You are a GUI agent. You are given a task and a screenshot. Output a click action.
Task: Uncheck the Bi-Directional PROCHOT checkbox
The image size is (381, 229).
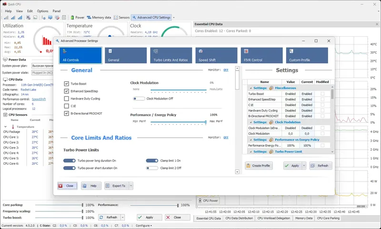click(66, 113)
